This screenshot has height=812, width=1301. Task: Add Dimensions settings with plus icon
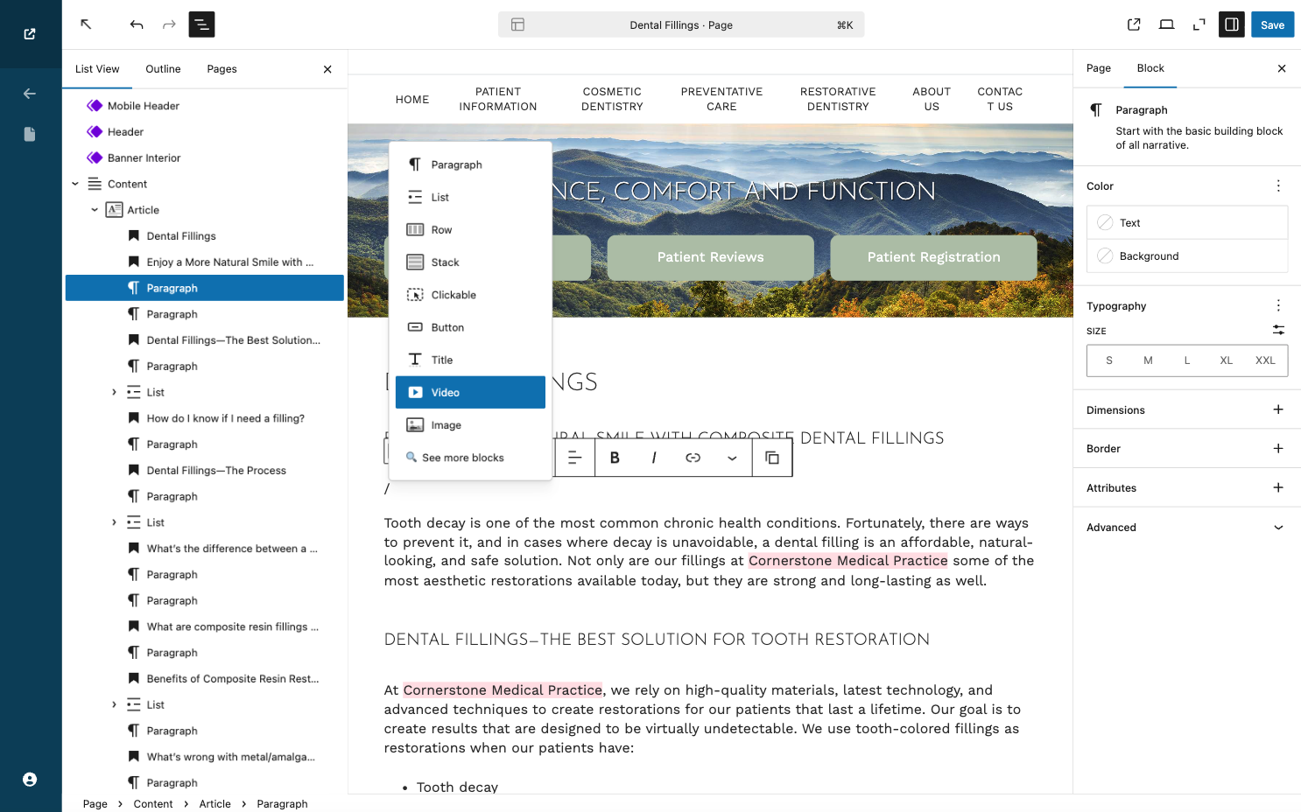coord(1278,409)
